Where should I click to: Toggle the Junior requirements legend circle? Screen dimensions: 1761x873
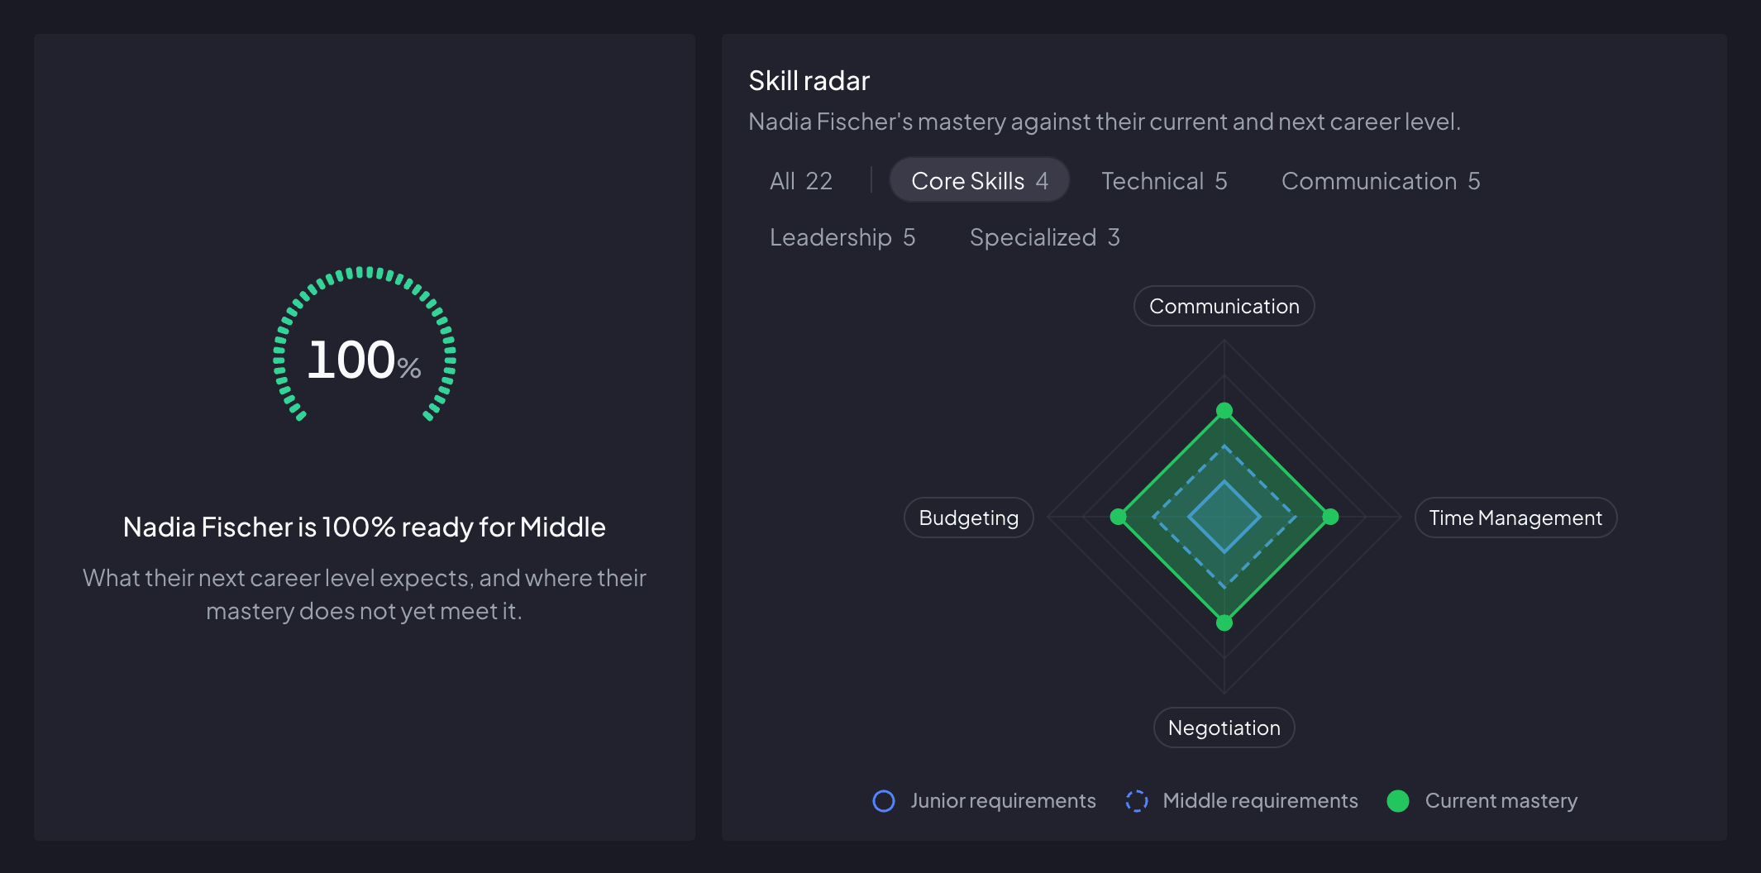884,800
